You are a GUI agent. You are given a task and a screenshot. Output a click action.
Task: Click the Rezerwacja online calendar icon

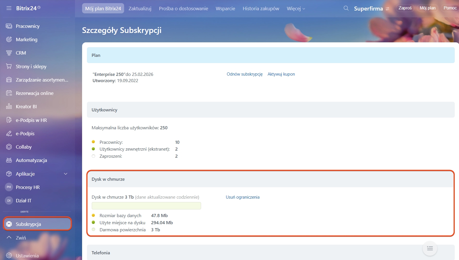pyautogui.click(x=9, y=93)
